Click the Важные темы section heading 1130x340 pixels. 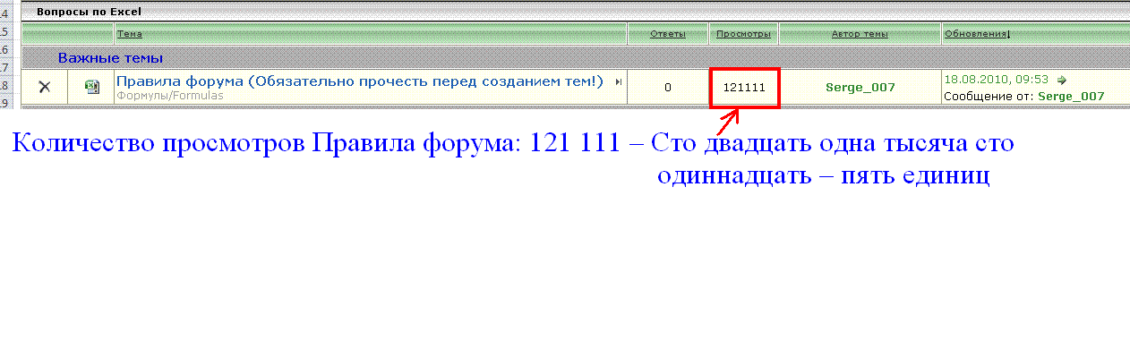tap(110, 58)
